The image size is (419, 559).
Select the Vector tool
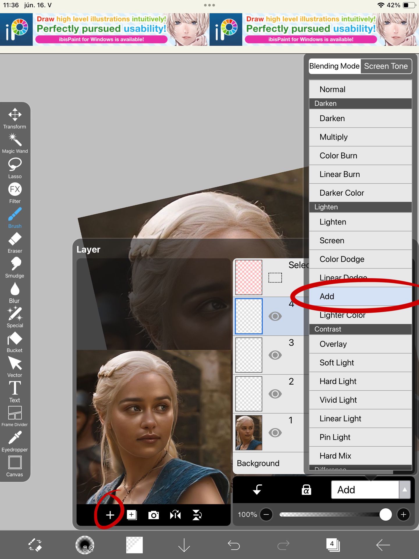point(15,367)
